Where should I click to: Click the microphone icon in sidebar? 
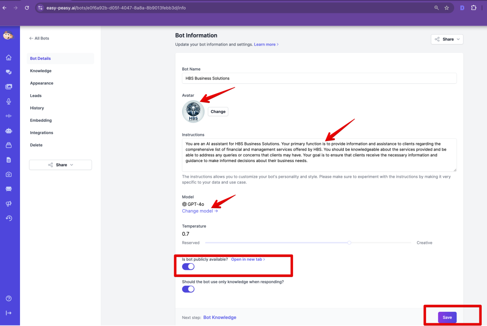pos(9,101)
